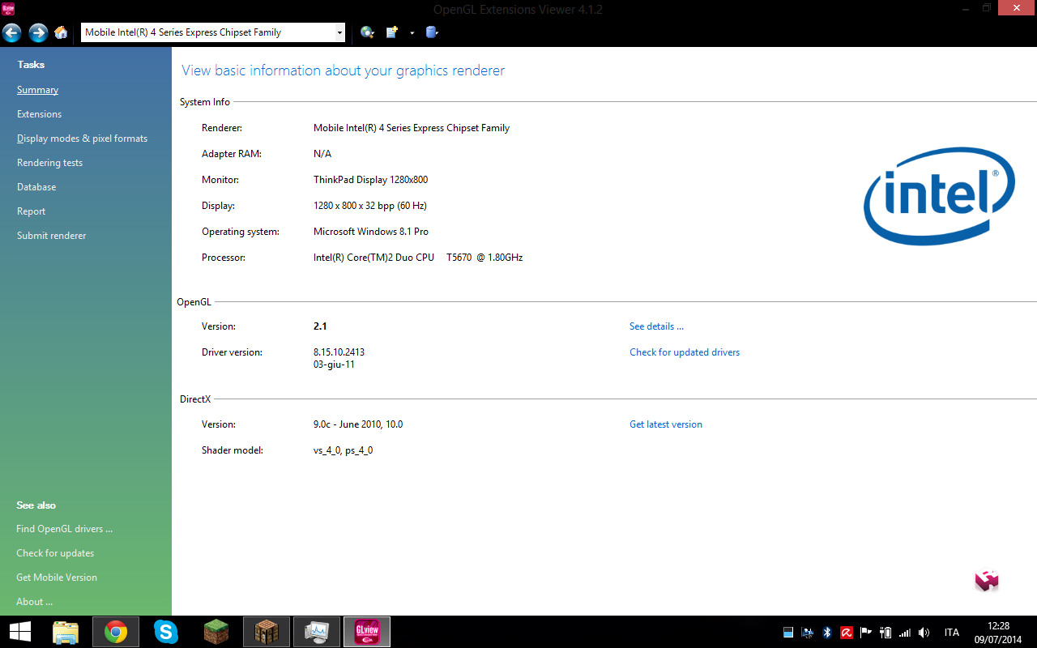Open the renderer selection dropdown
Screen dimensions: 1037x648
point(339,32)
